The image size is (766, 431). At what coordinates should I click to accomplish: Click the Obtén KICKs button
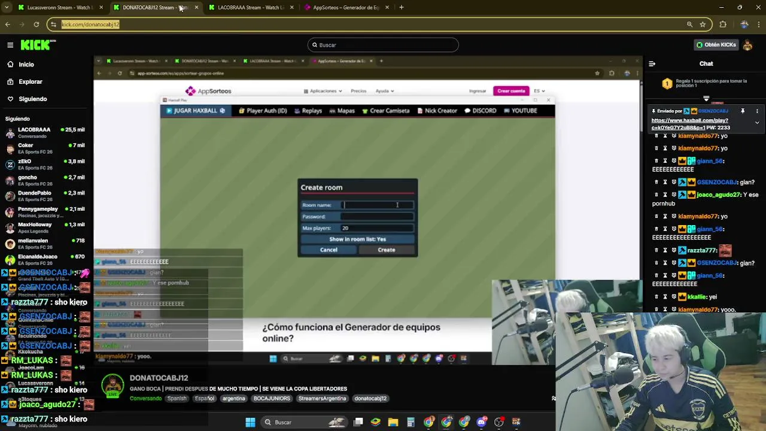click(x=716, y=45)
